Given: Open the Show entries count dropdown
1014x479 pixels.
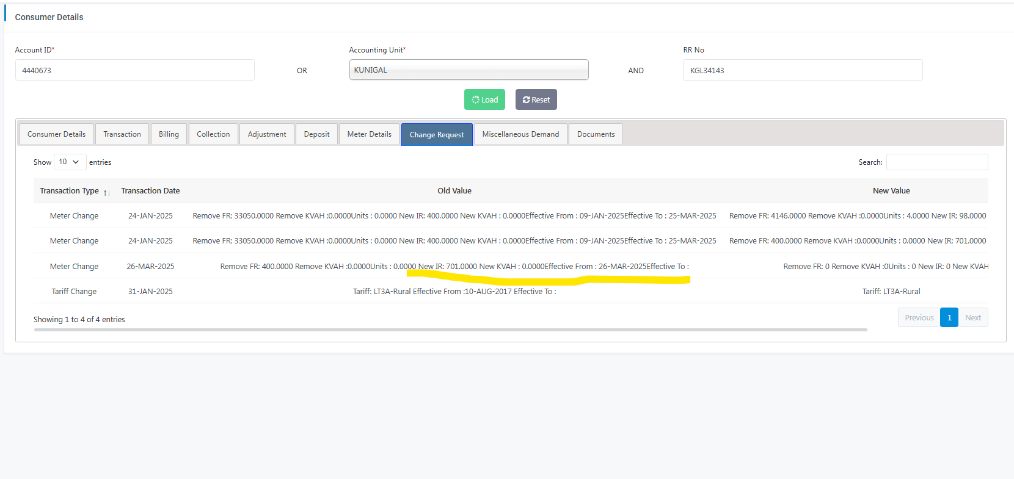Looking at the screenshot, I should point(70,162).
